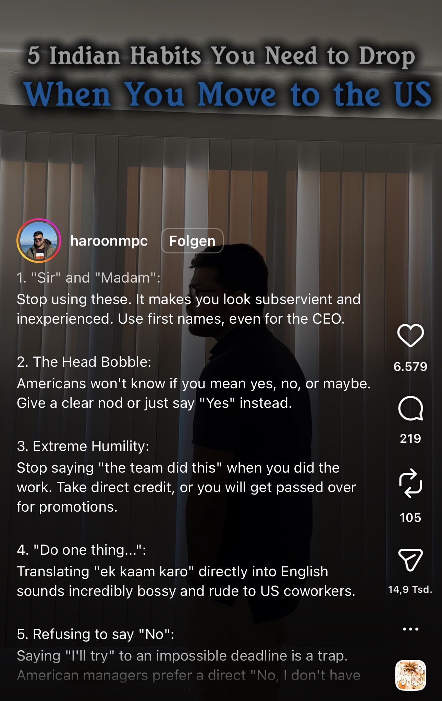Tap the "When You Move to the US" headline
The height and width of the screenshot is (701, 442).
[228, 94]
